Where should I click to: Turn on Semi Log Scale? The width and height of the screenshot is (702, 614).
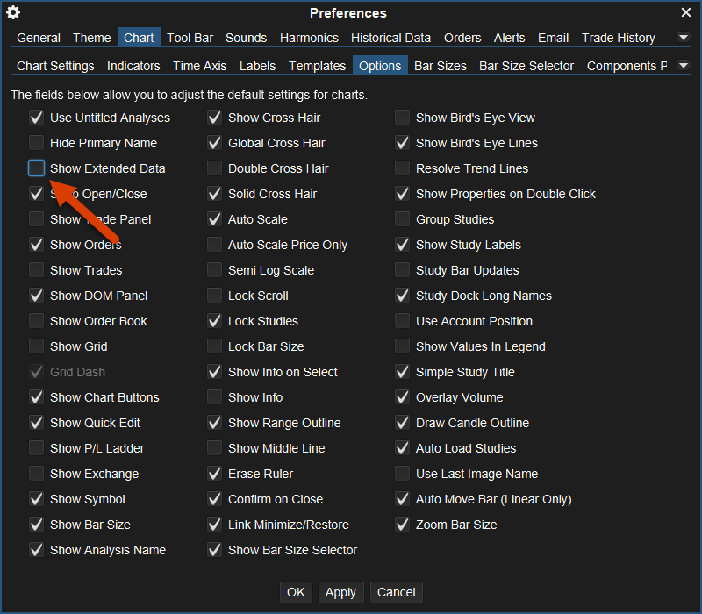(x=214, y=270)
